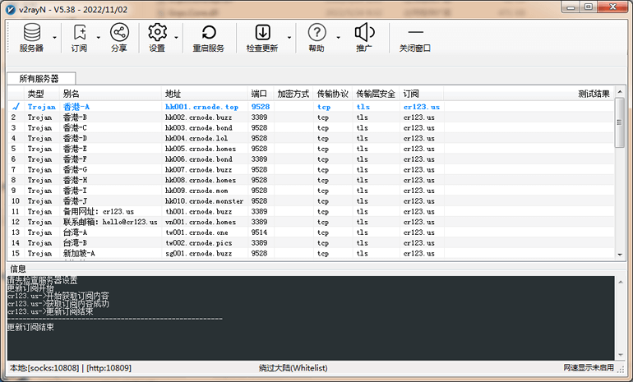Click address sg001.crnode.buzz

199,254
